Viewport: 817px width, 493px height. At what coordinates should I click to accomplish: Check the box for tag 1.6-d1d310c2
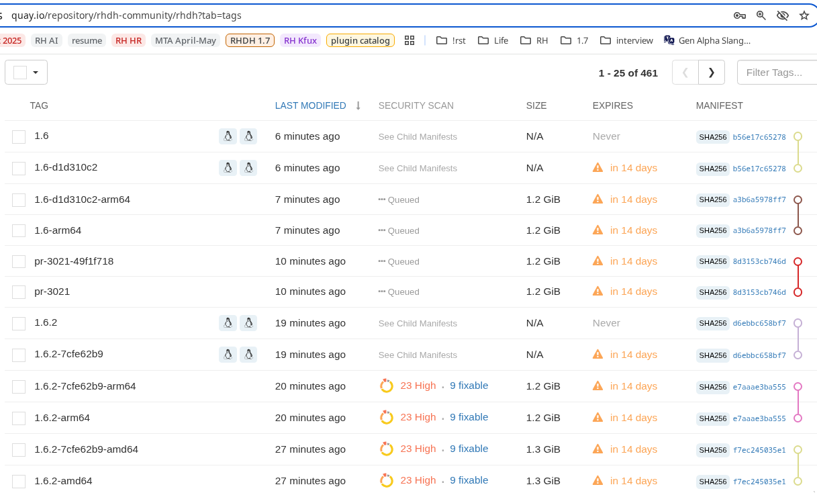tap(19, 169)
